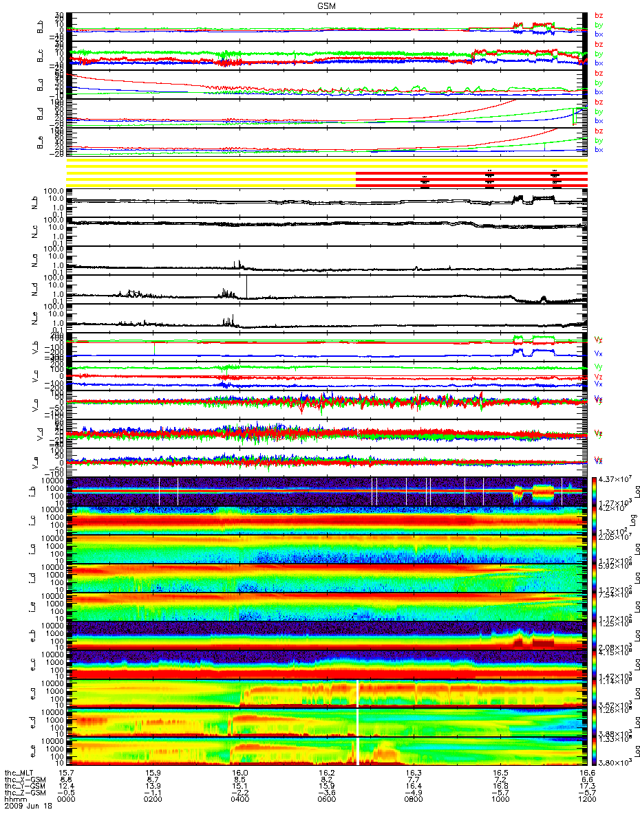Click the blue bx legend for B_e panel
Viewport: 640px width, 825px height.
[x=599, y=149]
